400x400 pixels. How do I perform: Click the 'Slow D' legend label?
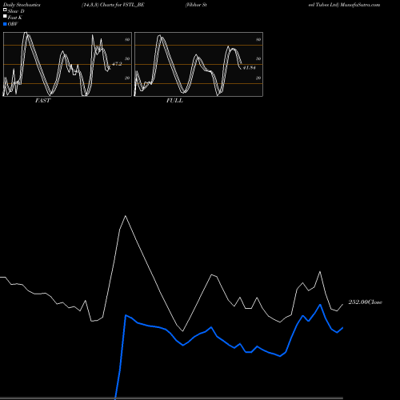point(16,11)
